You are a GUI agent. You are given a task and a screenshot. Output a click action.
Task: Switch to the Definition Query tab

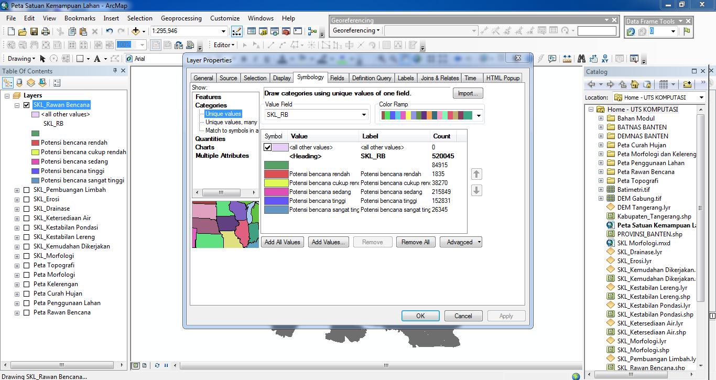[x=372, y=78]
